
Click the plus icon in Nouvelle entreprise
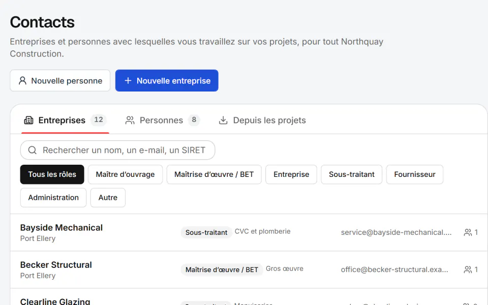point(128,81)
